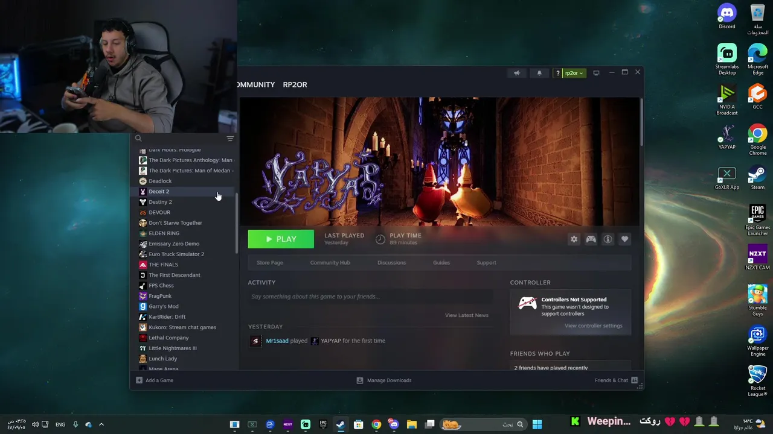Image resolution: width=773 pixels, height=434 pixels.
Task: Select Destiny 2 in library list
Action: pos(184,202)
